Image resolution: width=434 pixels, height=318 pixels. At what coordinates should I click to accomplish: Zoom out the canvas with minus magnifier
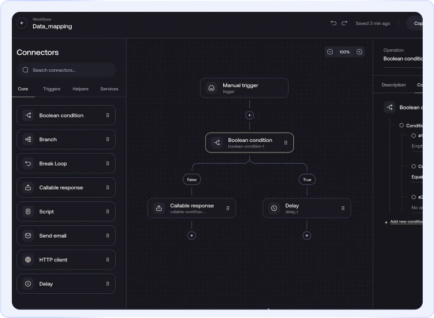pos(330,52)
